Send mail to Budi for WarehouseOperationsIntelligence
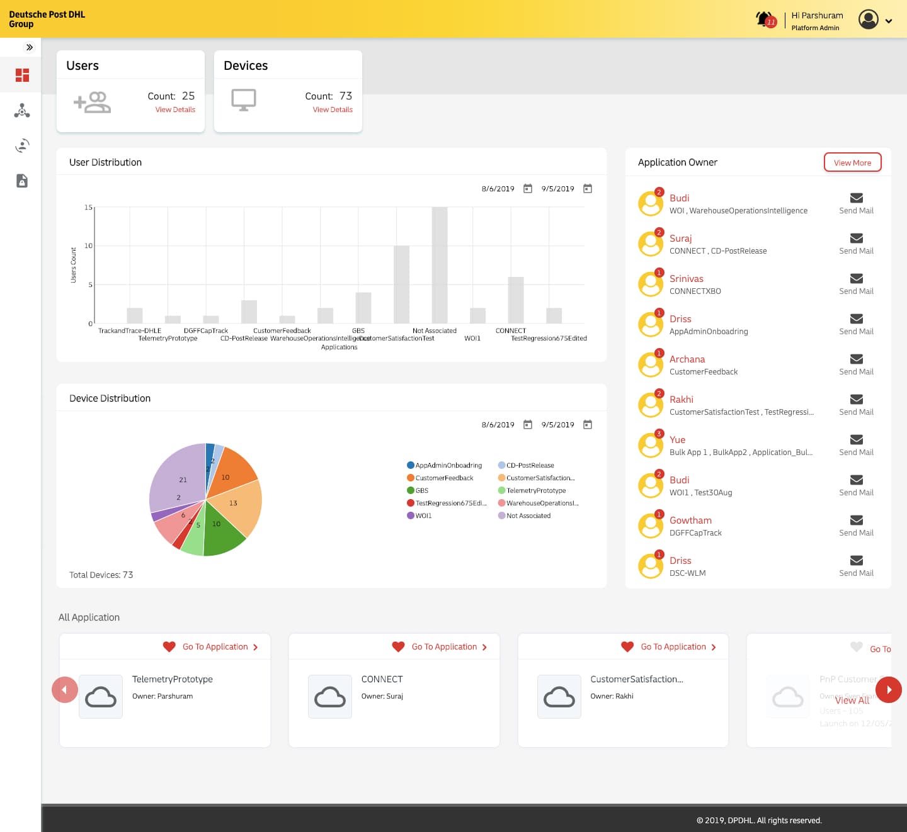This screenshot has width=907, height=832. coord(856,203)
